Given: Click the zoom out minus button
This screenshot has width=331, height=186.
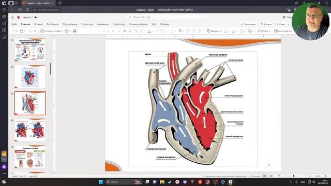Looking at the screenshot, I should coord(286,176).
